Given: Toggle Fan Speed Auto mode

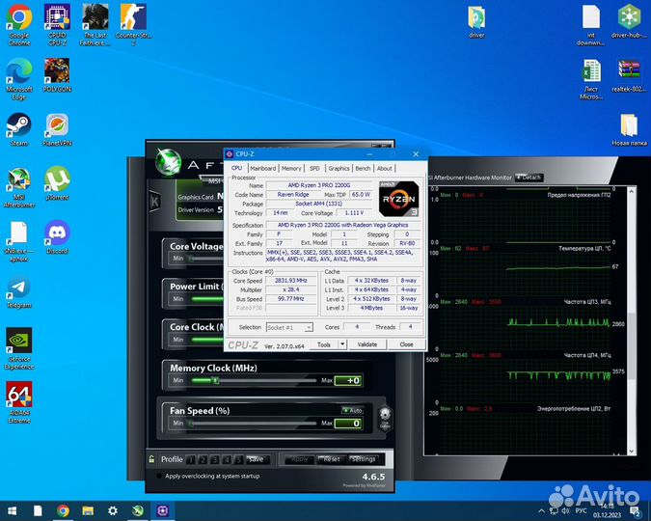Looking at the screenshot, I should click(352, 410).
